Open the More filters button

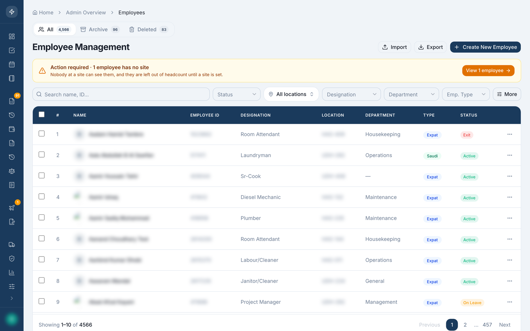(507, 94)
